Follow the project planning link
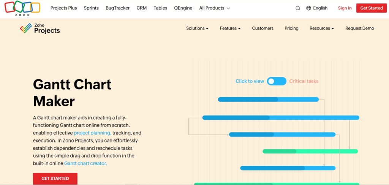The width and height of the screenshot is (389, 185). point(93,133)
